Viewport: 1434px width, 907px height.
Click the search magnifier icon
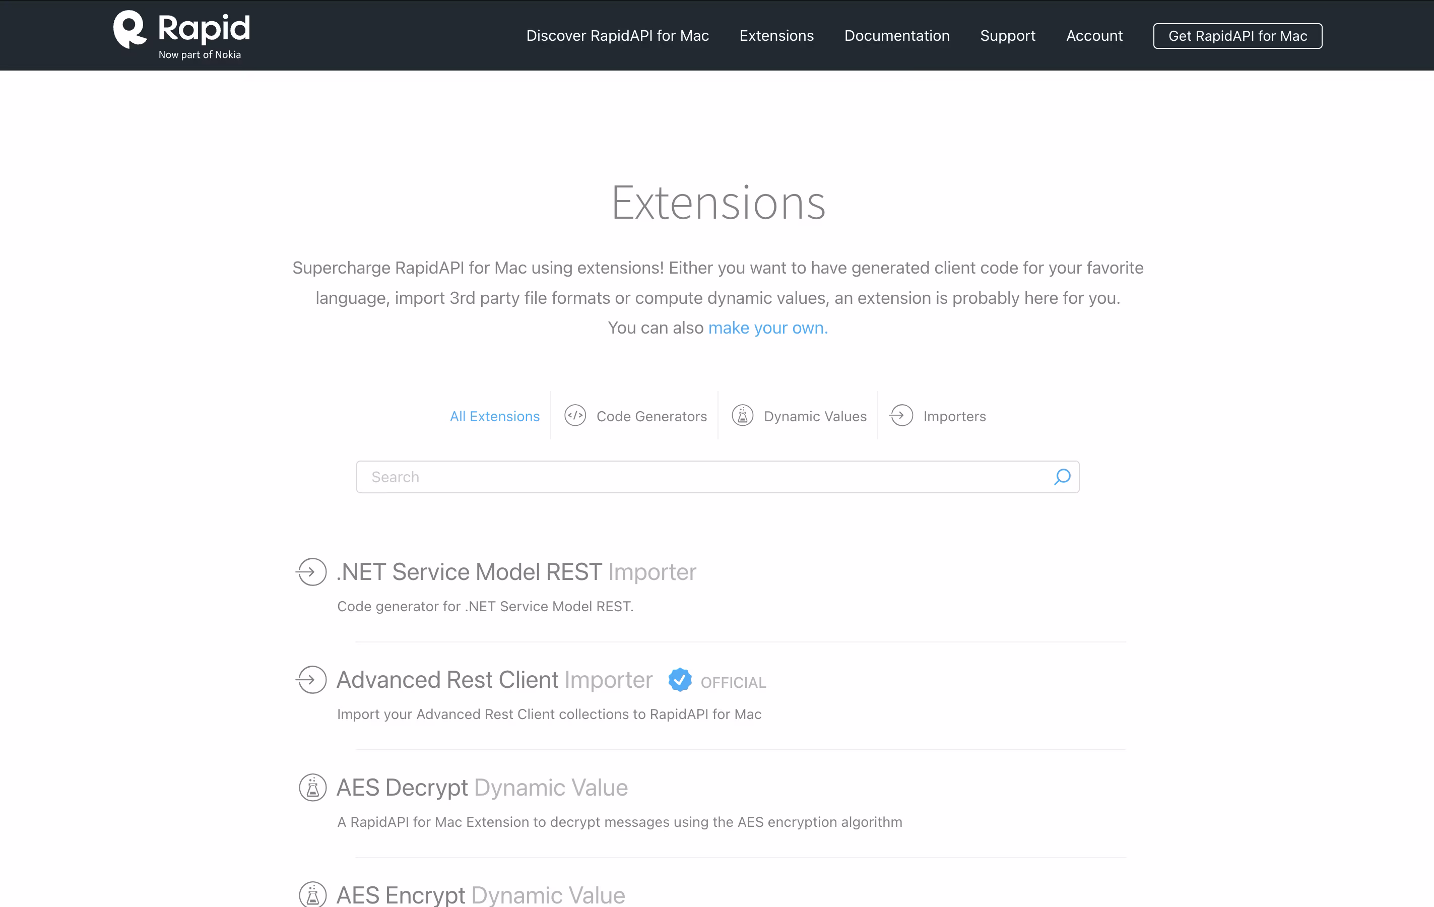click(1062, 477)
